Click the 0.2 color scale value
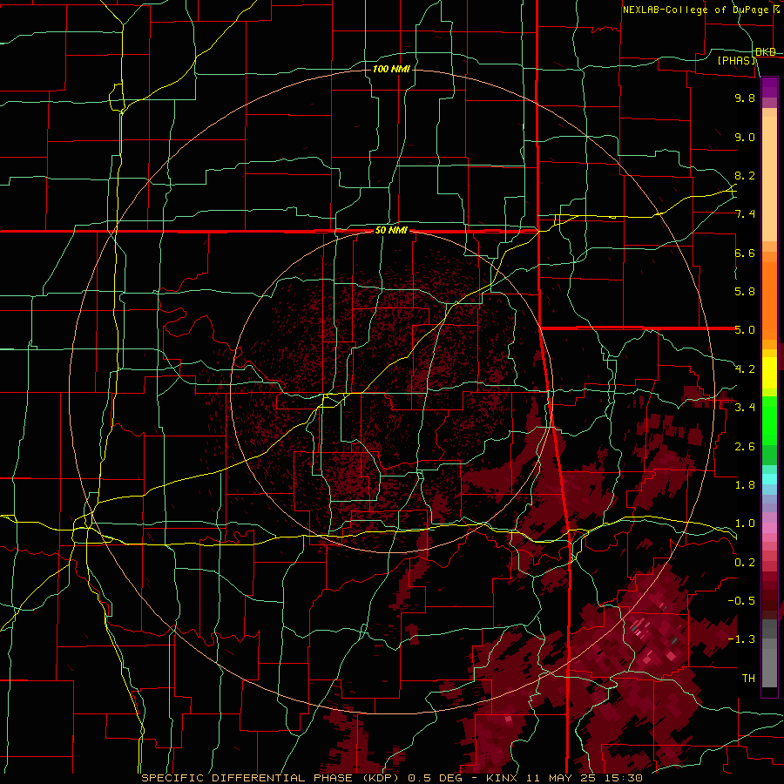The image size is (784, 784). (745, 563)
